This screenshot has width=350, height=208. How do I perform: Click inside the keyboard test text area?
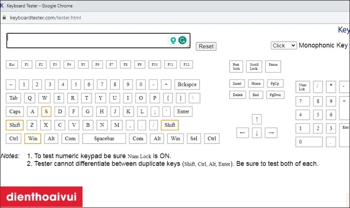pos(98,41)
